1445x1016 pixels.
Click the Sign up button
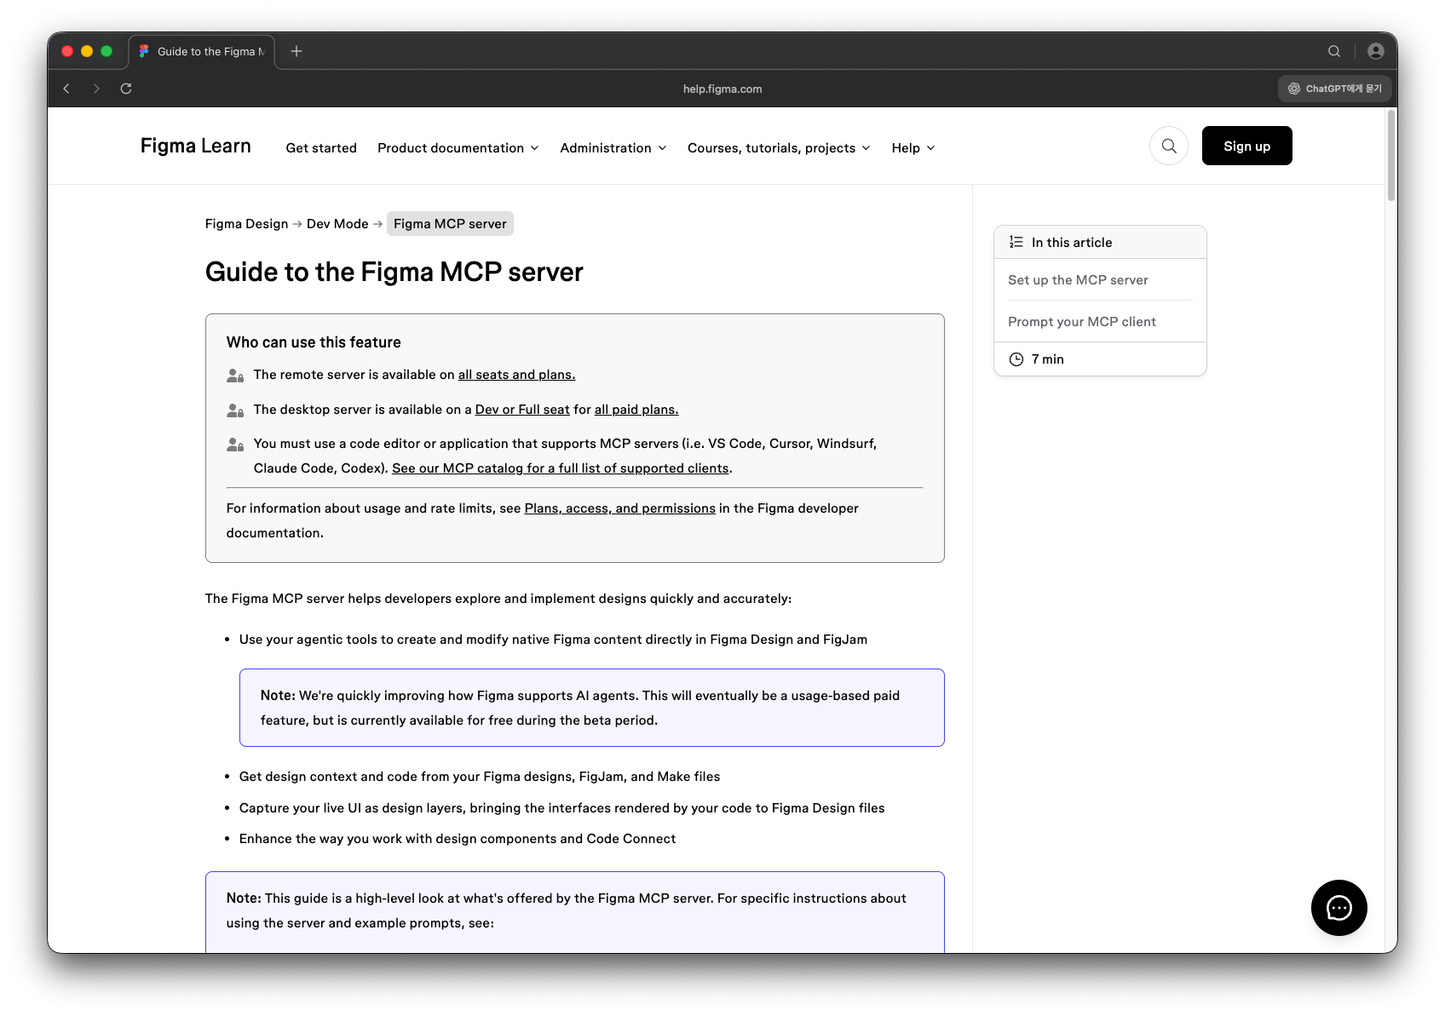coord(1246,146)
